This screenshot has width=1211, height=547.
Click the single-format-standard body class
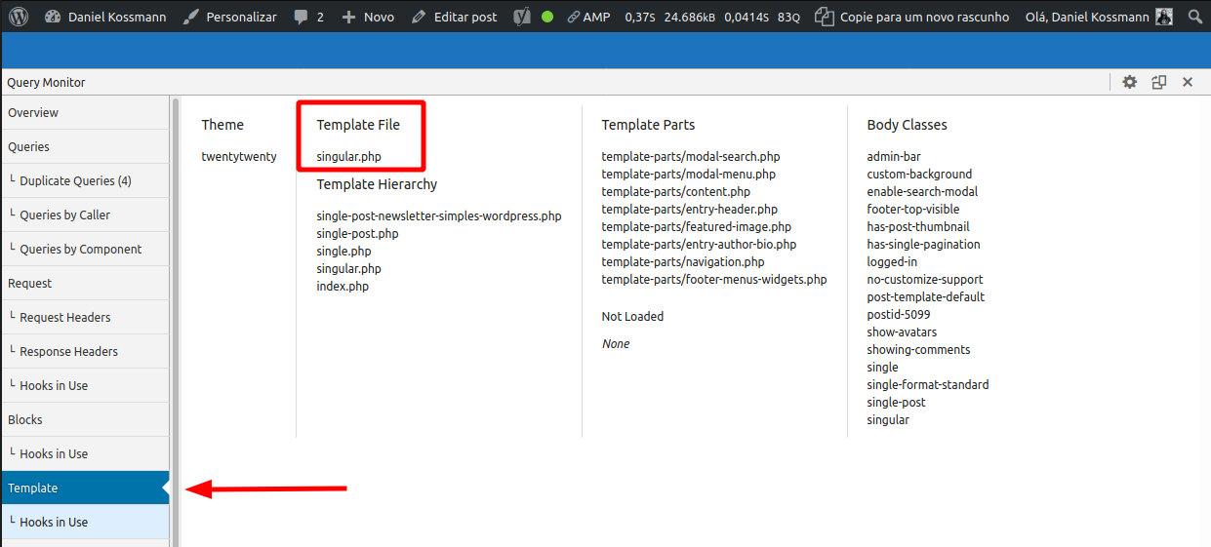(x=928, y=385)
